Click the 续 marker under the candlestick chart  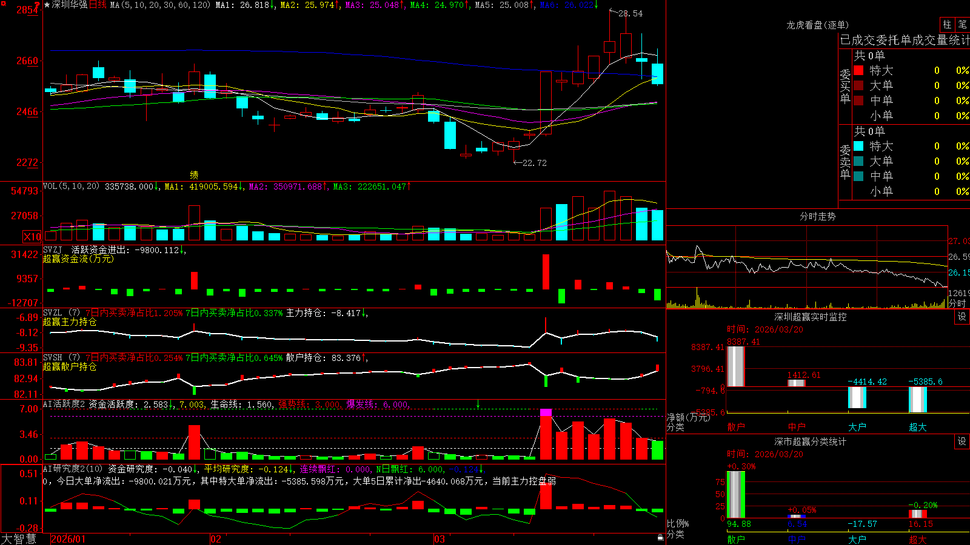[194, 174]
